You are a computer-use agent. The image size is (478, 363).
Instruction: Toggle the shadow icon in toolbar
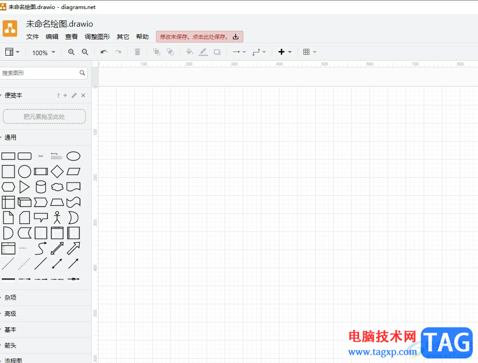coord(217,52)
